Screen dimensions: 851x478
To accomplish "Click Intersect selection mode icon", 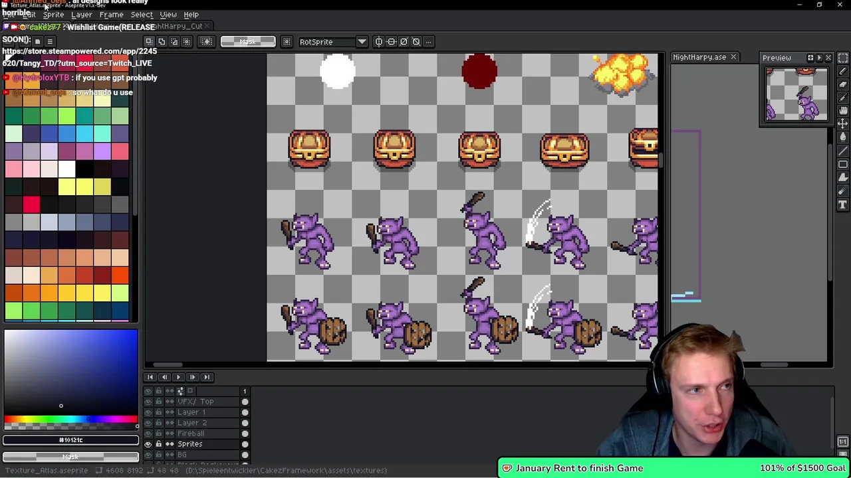I will click(x=187, y=41).
